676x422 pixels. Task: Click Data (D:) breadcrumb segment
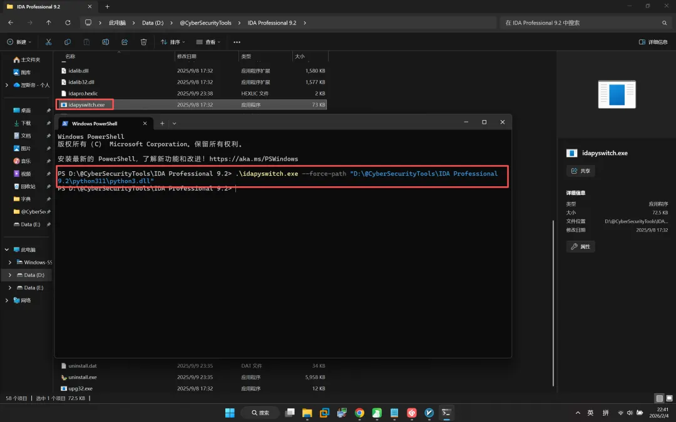click(x=153, y=23)
